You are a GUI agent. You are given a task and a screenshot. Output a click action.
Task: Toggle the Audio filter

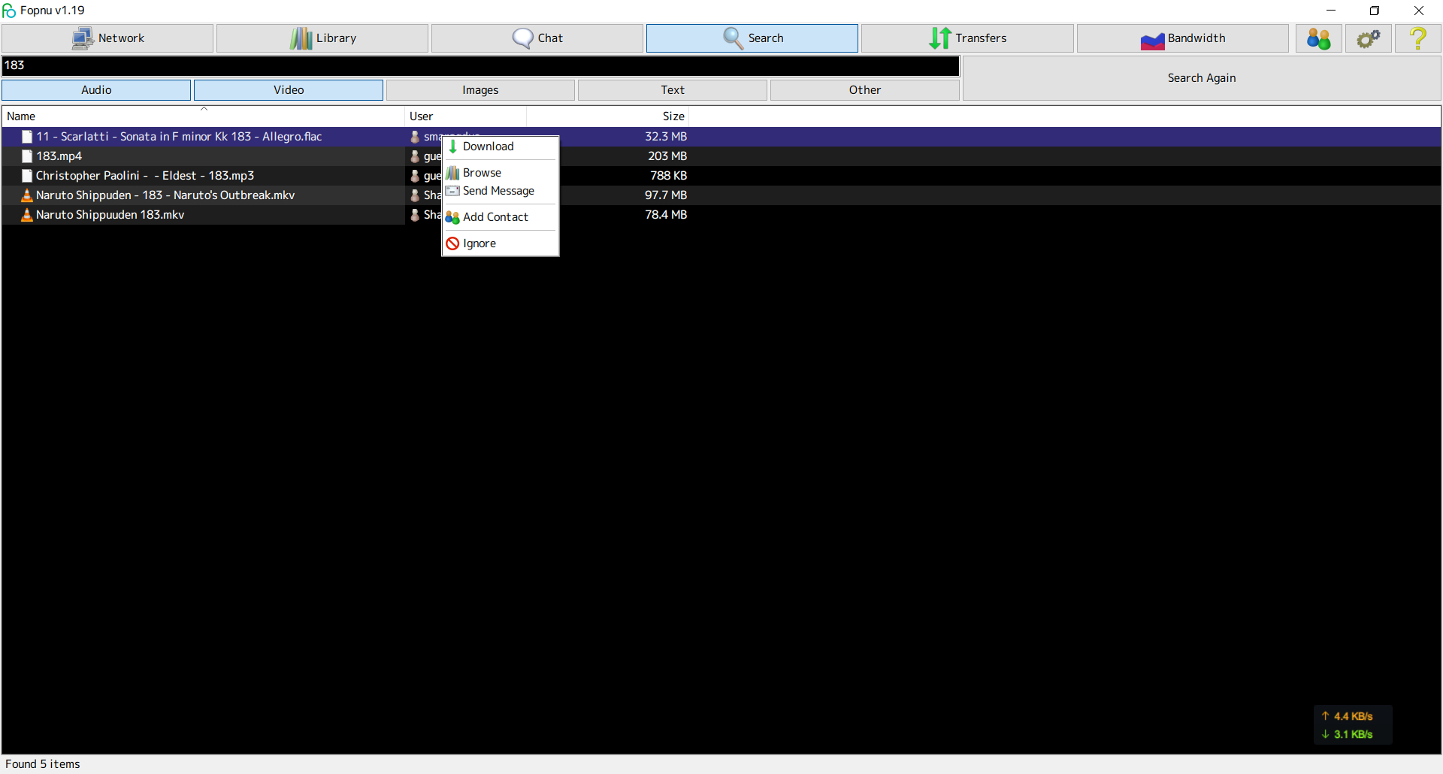96,90
